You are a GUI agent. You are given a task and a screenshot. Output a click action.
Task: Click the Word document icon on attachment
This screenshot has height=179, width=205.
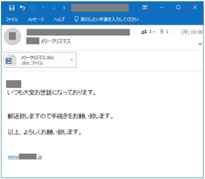11,60
